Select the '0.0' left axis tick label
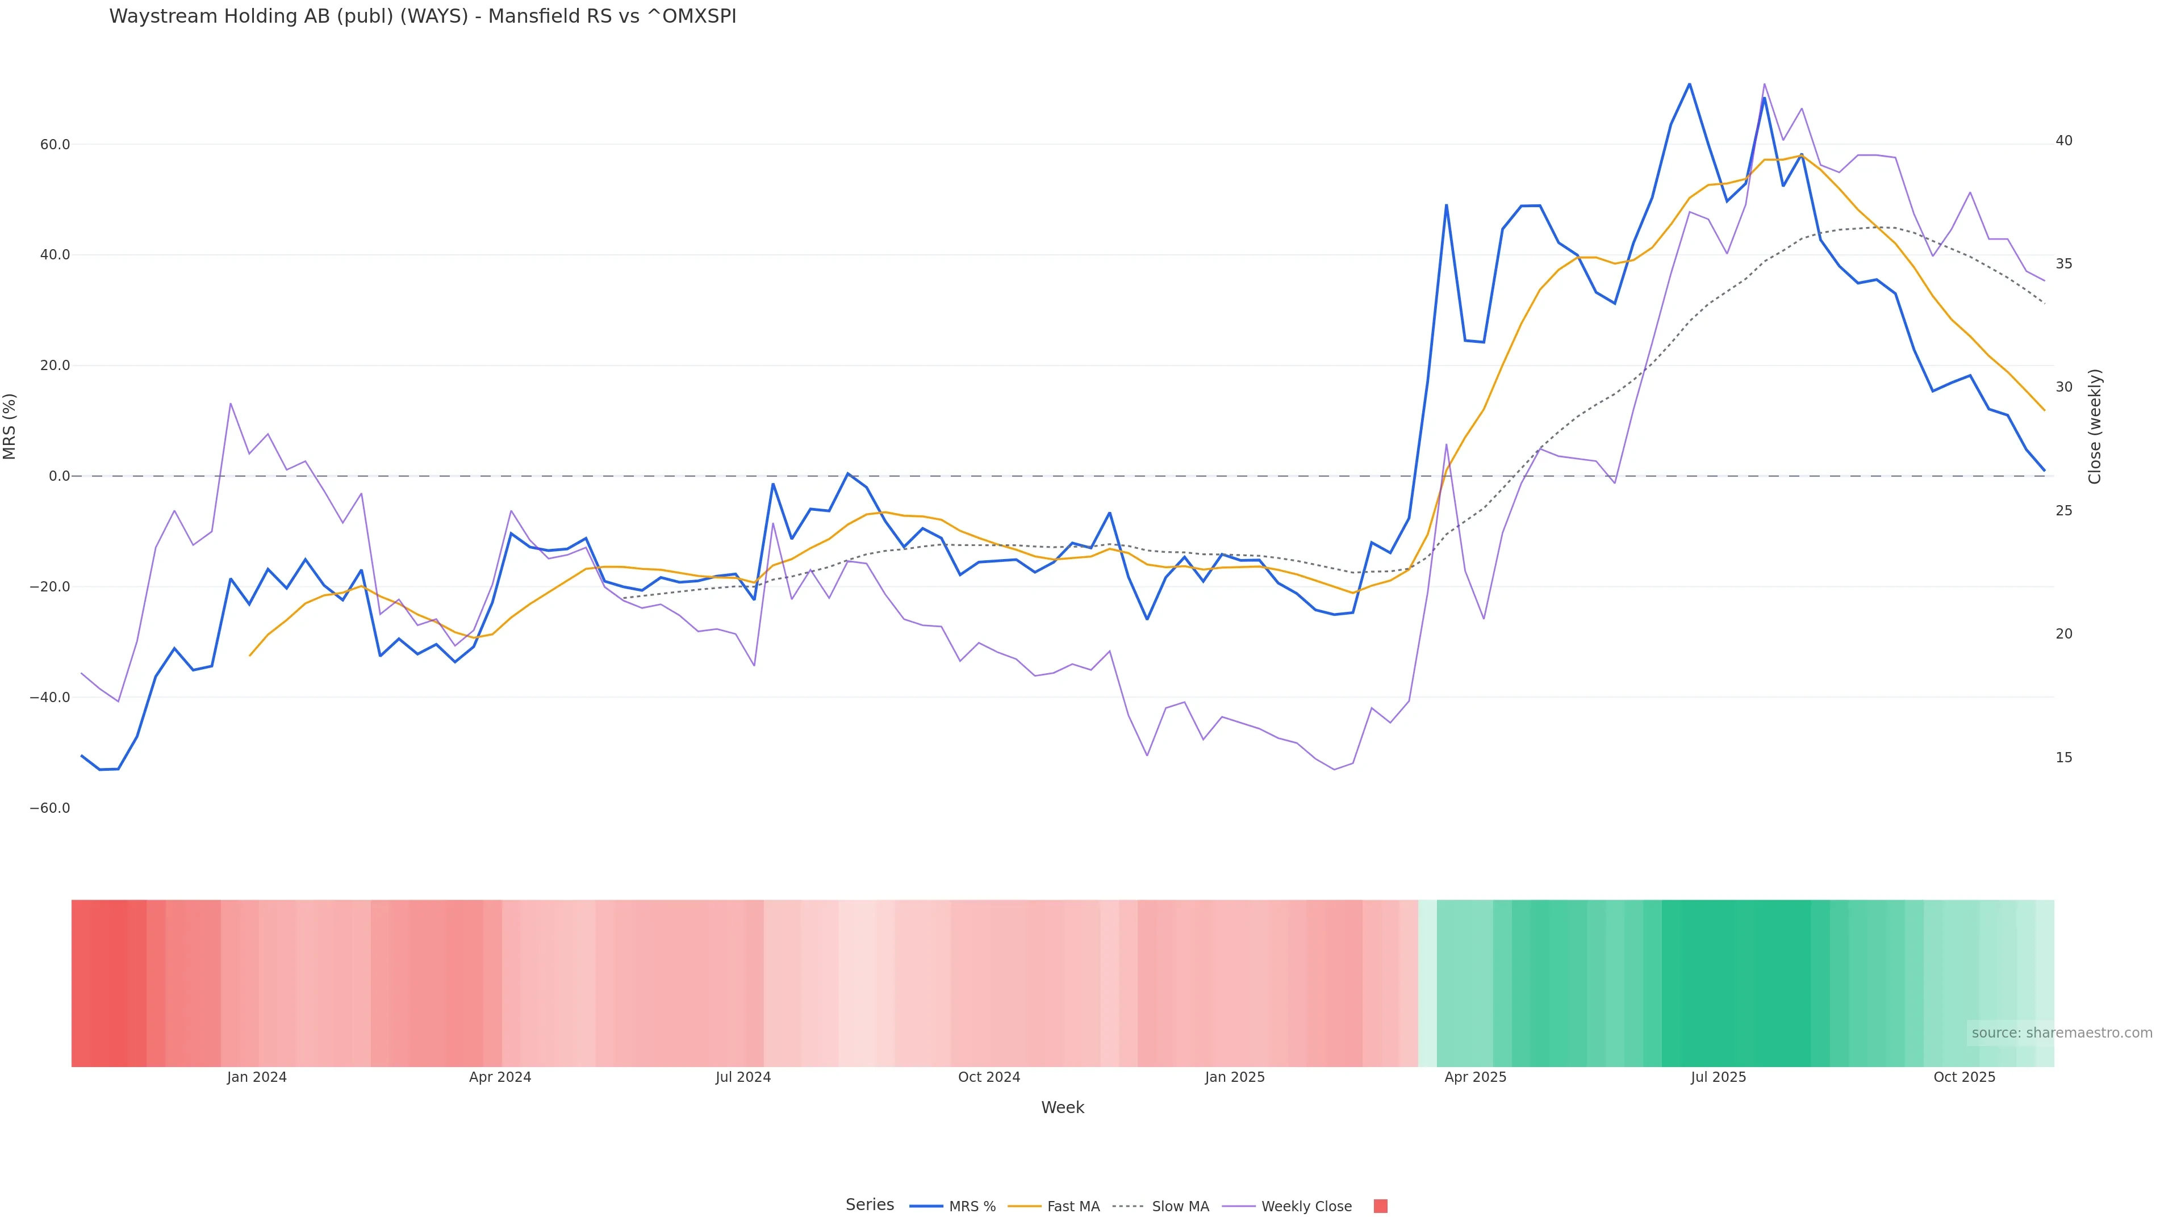2181x1226 pixels. pyautogui.click(x=59, y=476)
